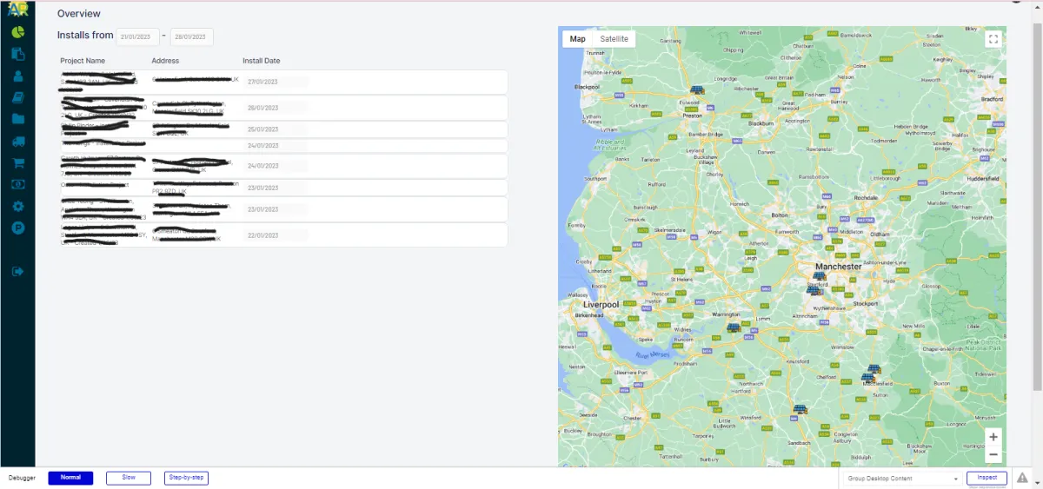Screen dimensions: 1043x489
Task: Open the documents copy icon in sidebar
Action: (x=17, y=54)
